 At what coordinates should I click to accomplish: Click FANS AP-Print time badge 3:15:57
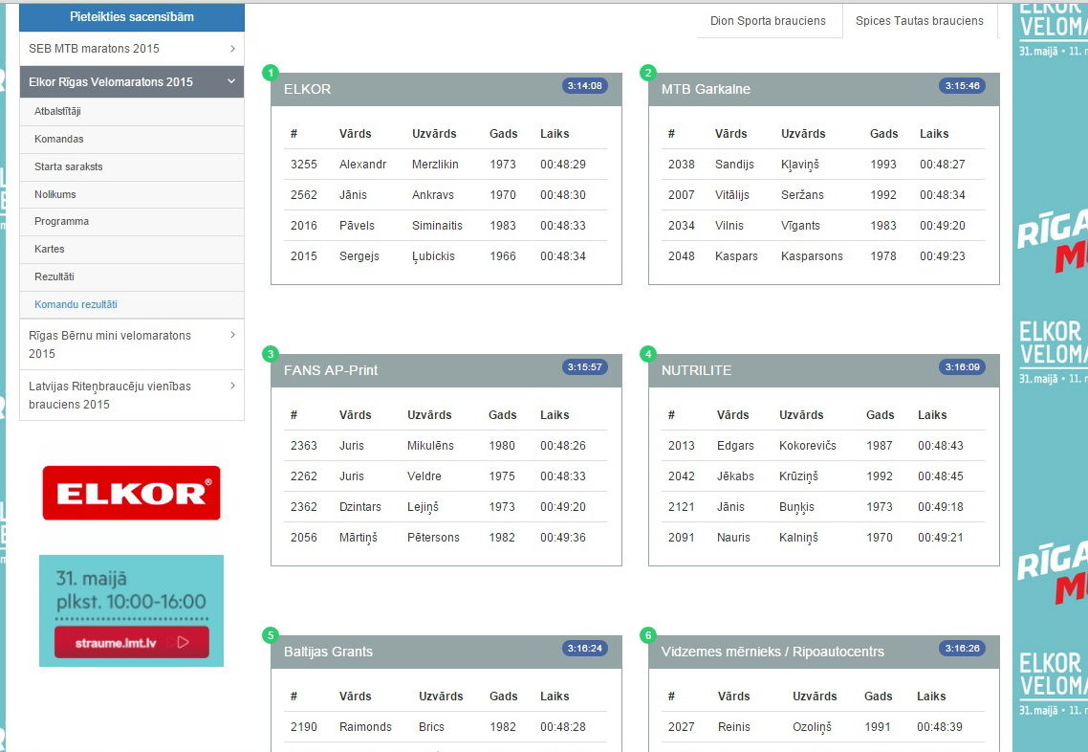pyautogui.click(x=585, y=367)
